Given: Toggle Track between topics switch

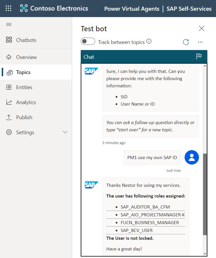Looking at the screenshot, I should (x=88, y=41).
